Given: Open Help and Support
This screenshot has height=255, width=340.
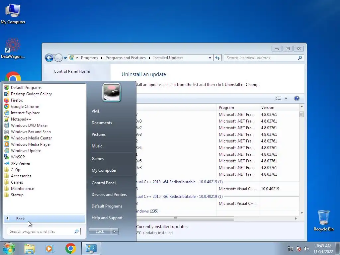Looking at the screenshot, I should [x=107, y=218].
